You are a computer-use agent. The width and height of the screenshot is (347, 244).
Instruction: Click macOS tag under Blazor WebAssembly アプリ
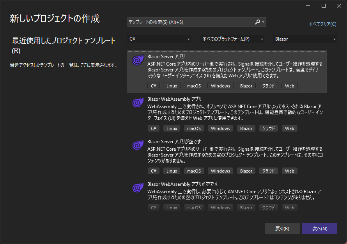coord(194,128)
